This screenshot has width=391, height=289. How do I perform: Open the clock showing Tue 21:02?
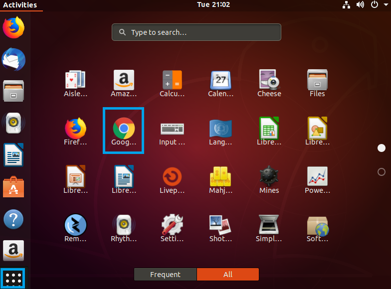213,5
